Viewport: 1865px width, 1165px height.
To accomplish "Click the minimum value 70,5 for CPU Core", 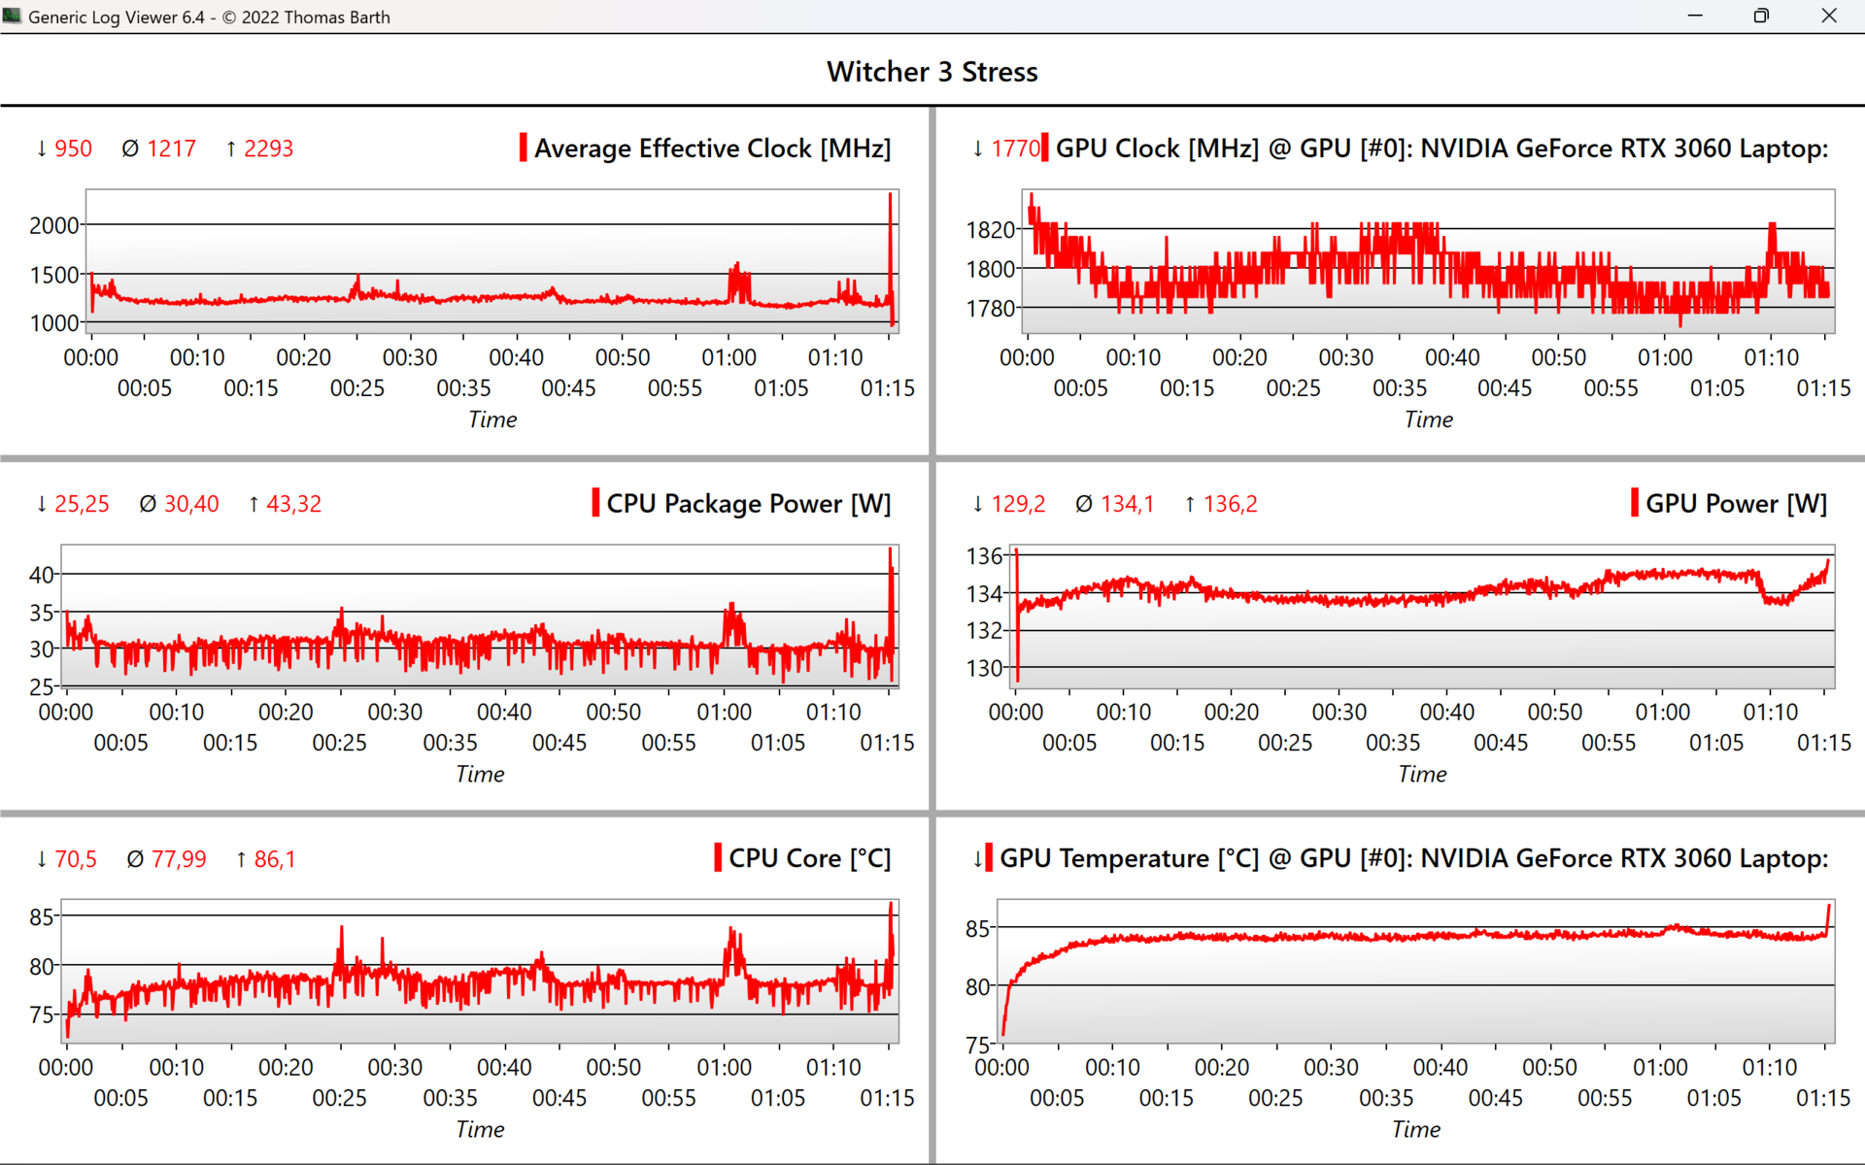I will coord(76,859).
